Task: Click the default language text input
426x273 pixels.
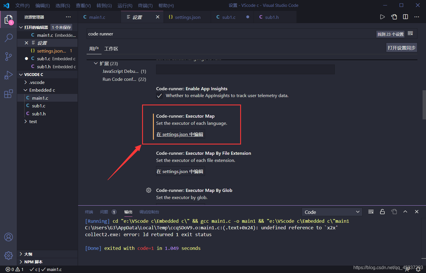Action: point(245,69)
